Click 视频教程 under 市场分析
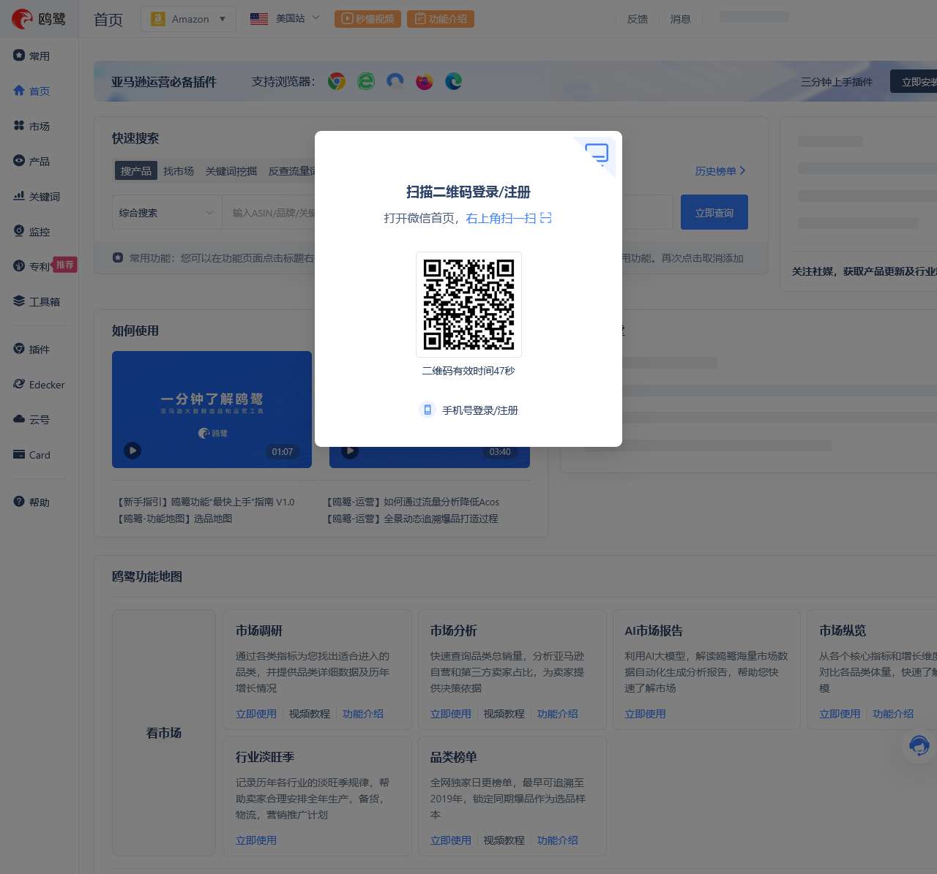Viewport: 937px width, 874px height. pyautogui.click(x=504, y=714)
